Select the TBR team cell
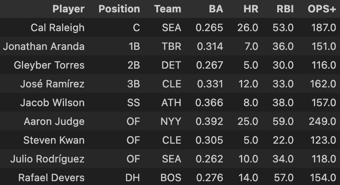 171,46
